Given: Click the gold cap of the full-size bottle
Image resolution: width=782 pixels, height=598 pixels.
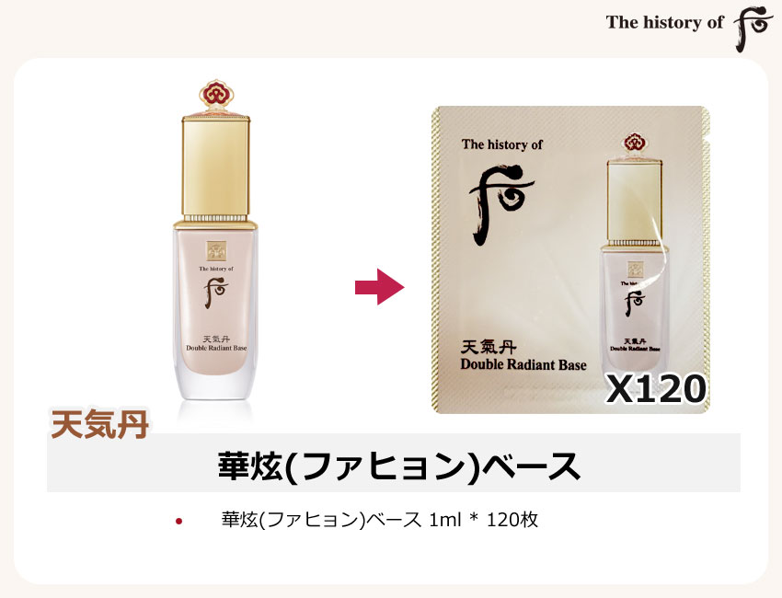Looking at the screenshot, I should point(216,168).
